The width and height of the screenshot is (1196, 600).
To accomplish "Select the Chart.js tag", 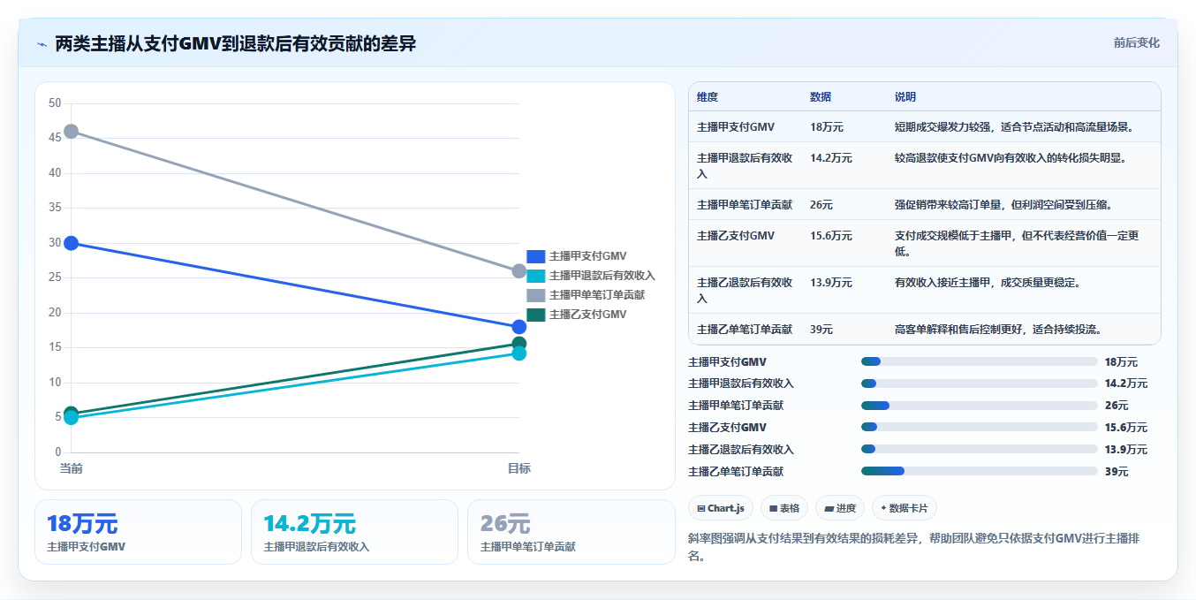I will pyautogui.click(x=721, y=508).
